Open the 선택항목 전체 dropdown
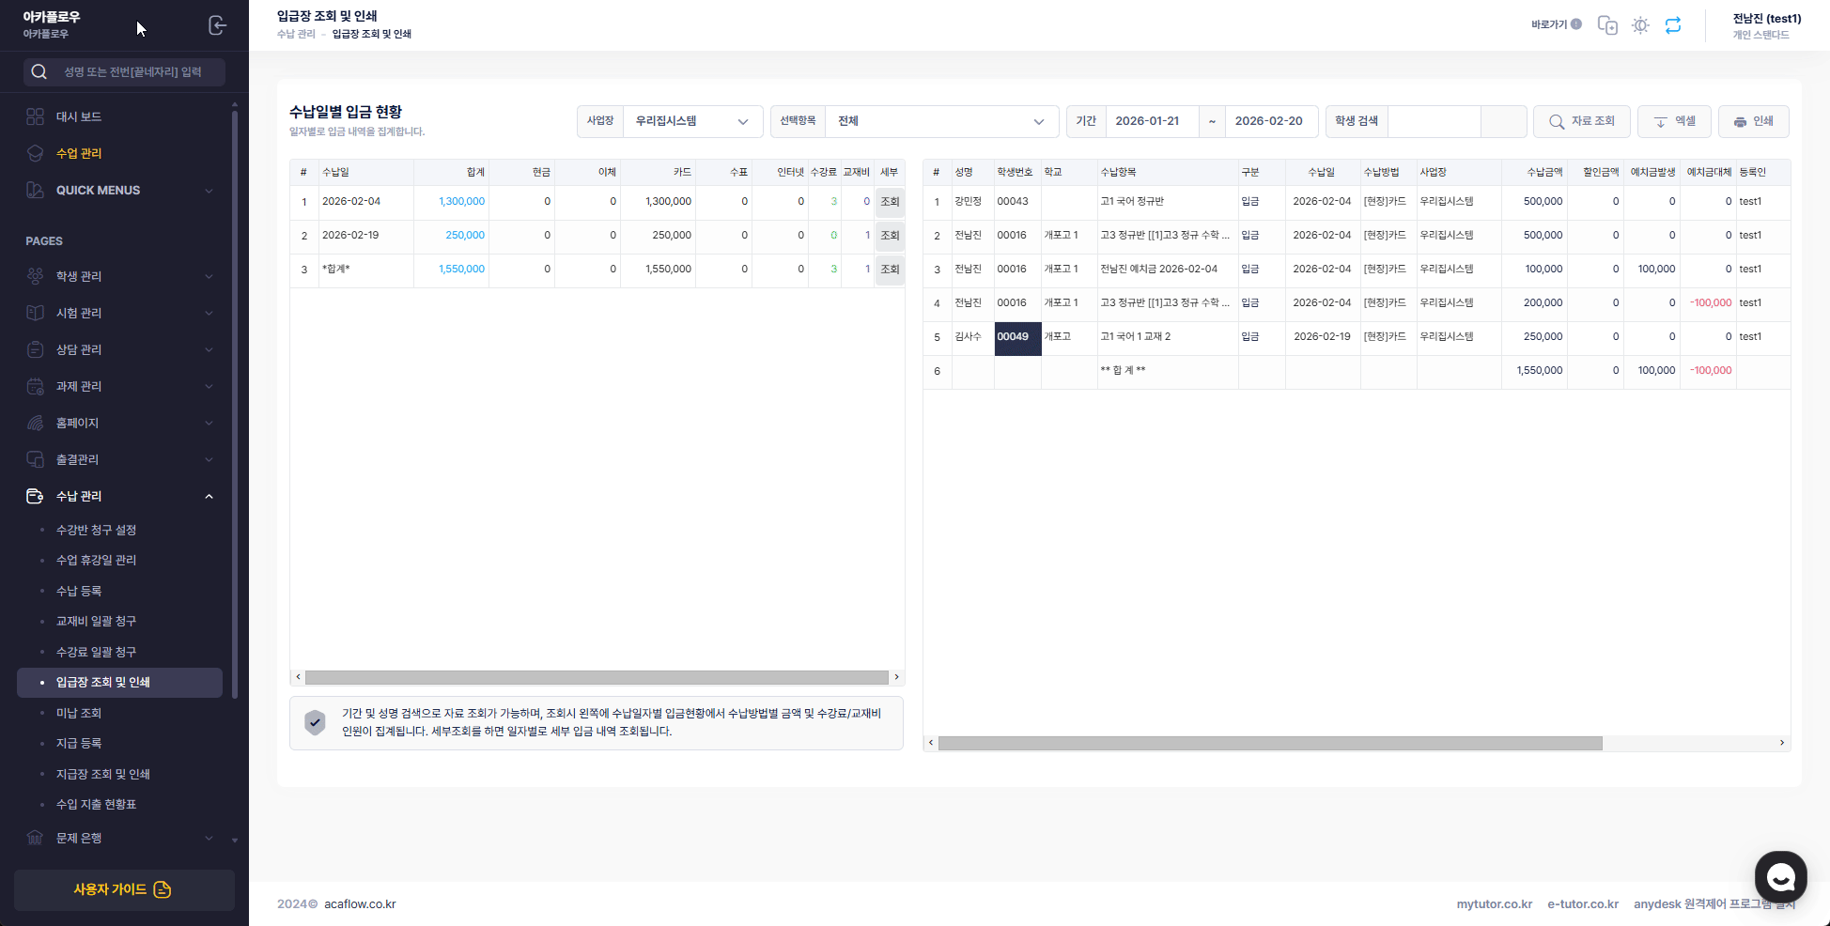The height and width of the screenshot is (926, 1830). point(940,121)
